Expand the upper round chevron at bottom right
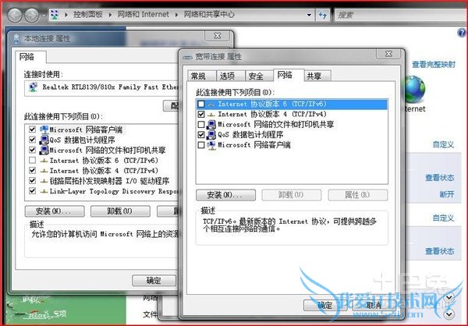Image resolution: width=468 pixels, height=326 pixels. pyautogui.click(x=449, y=297)
